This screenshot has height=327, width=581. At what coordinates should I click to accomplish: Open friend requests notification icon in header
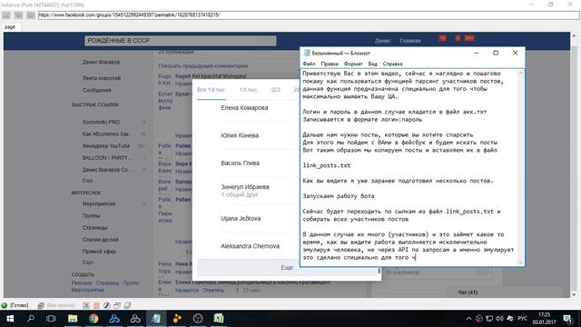click(442, 38)
